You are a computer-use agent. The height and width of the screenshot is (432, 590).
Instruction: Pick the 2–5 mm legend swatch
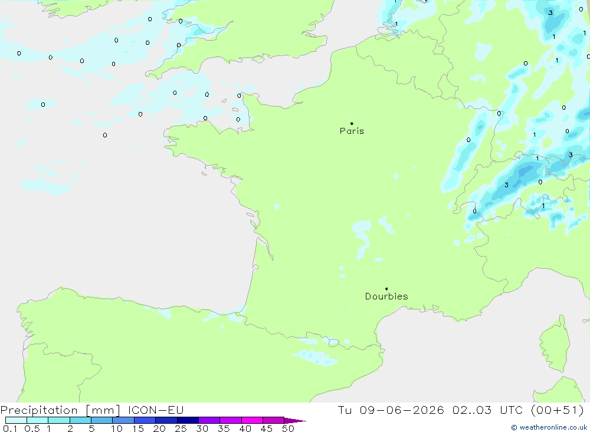(80, 420)
